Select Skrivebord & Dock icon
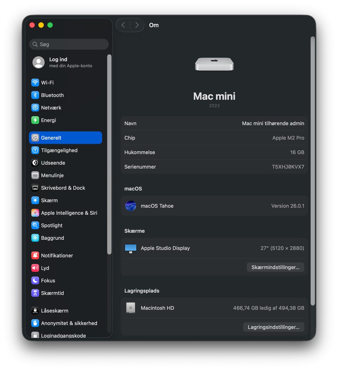Image resolution: width=338 pixels, height=370 pixels. click(35, 188)
